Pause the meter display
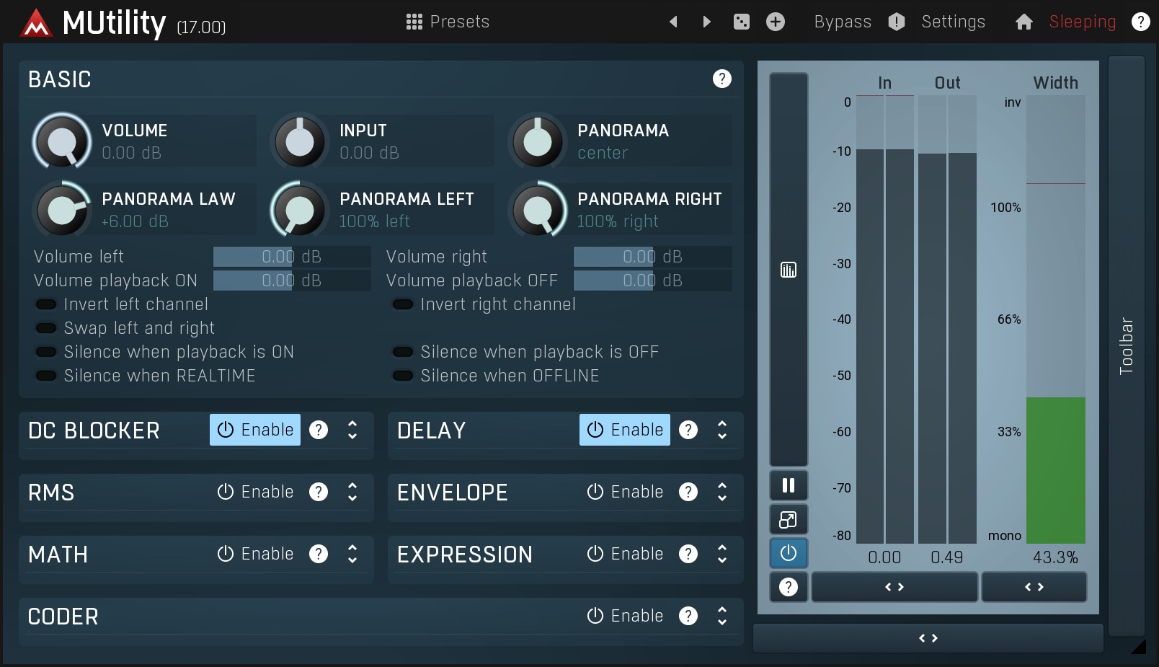This screenshot has height=667, width=1159. point(789,485)
